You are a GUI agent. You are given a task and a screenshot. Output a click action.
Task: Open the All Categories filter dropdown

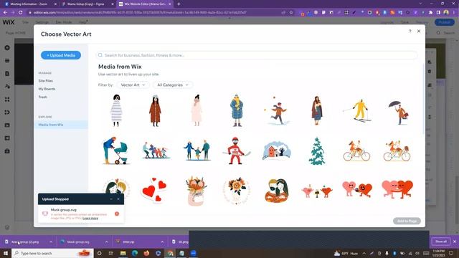pyautogui.click(x=173, y=85)
